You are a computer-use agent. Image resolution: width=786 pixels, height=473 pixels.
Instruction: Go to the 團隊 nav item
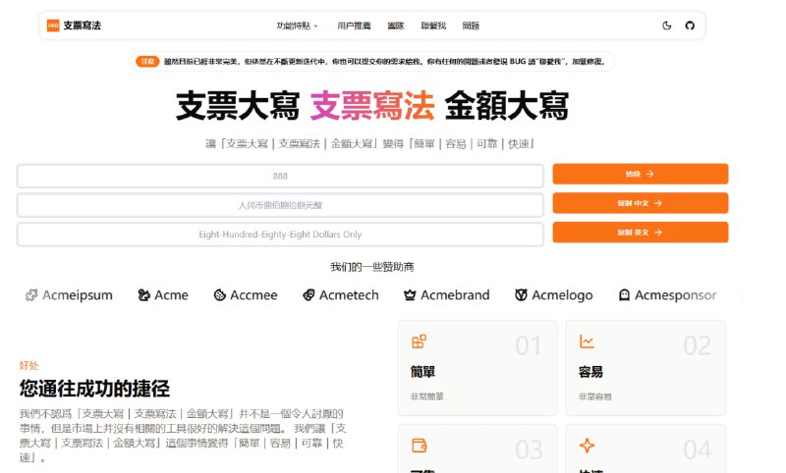pos(395,26)
